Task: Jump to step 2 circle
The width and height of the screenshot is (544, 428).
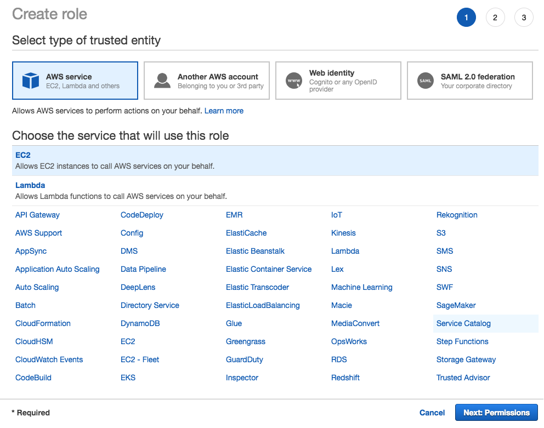Action: pos(495,18)
